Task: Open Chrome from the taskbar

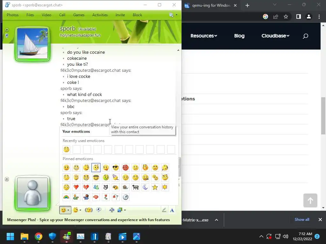Action: [39, 236]
